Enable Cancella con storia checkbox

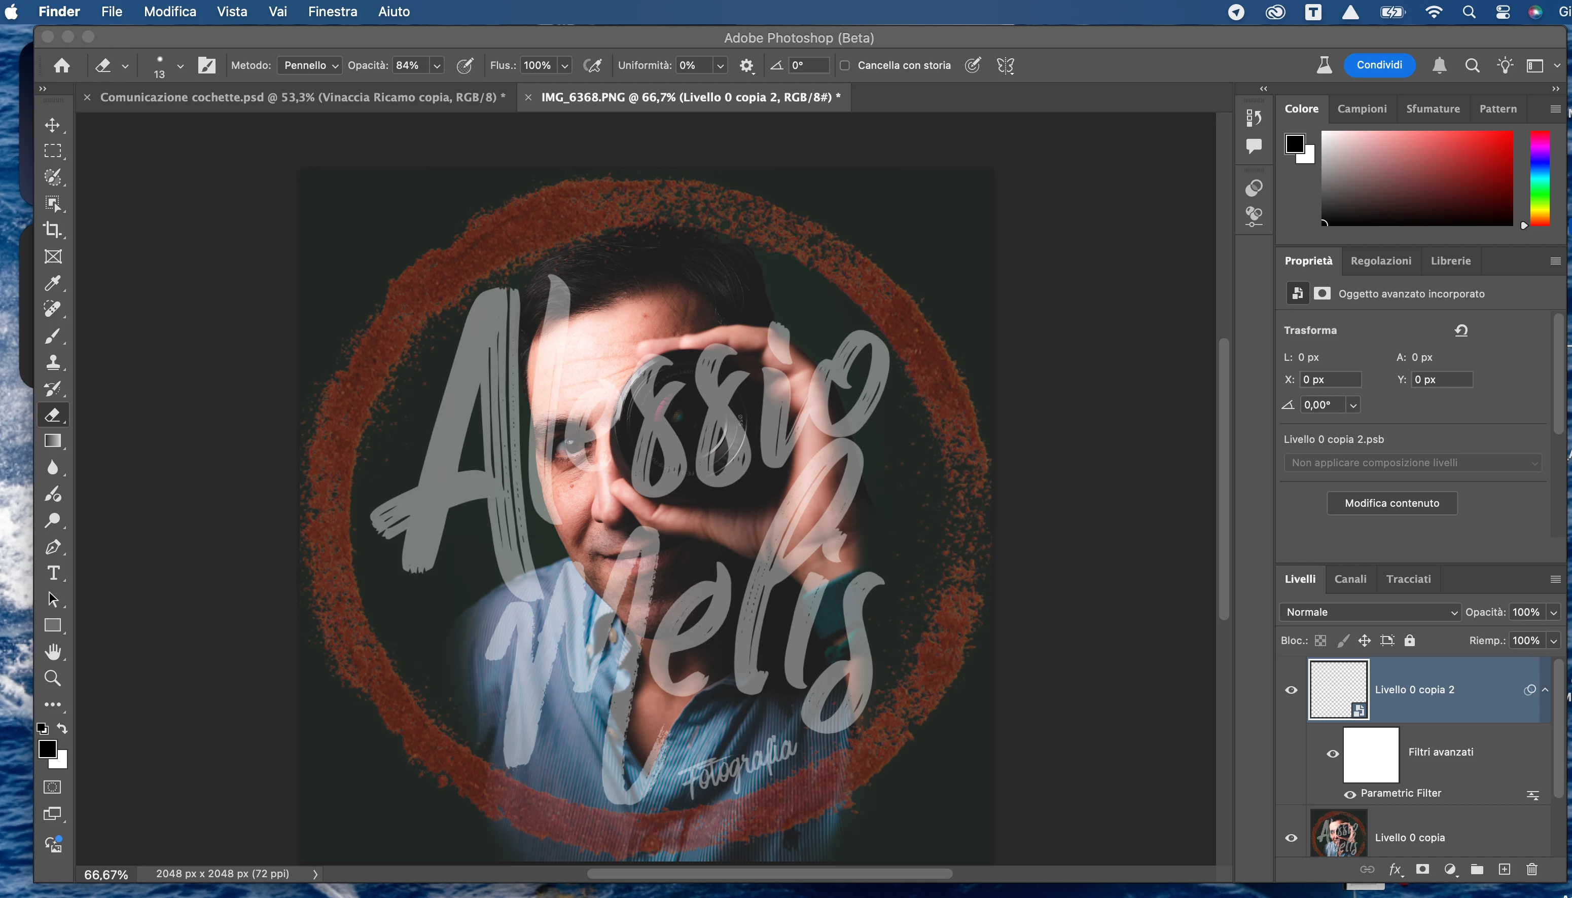click(x=845, y=65)
